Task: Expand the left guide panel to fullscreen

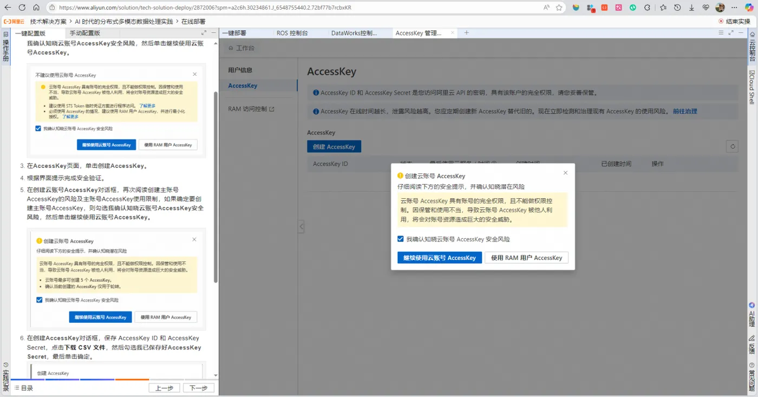Action: point(204,33)
